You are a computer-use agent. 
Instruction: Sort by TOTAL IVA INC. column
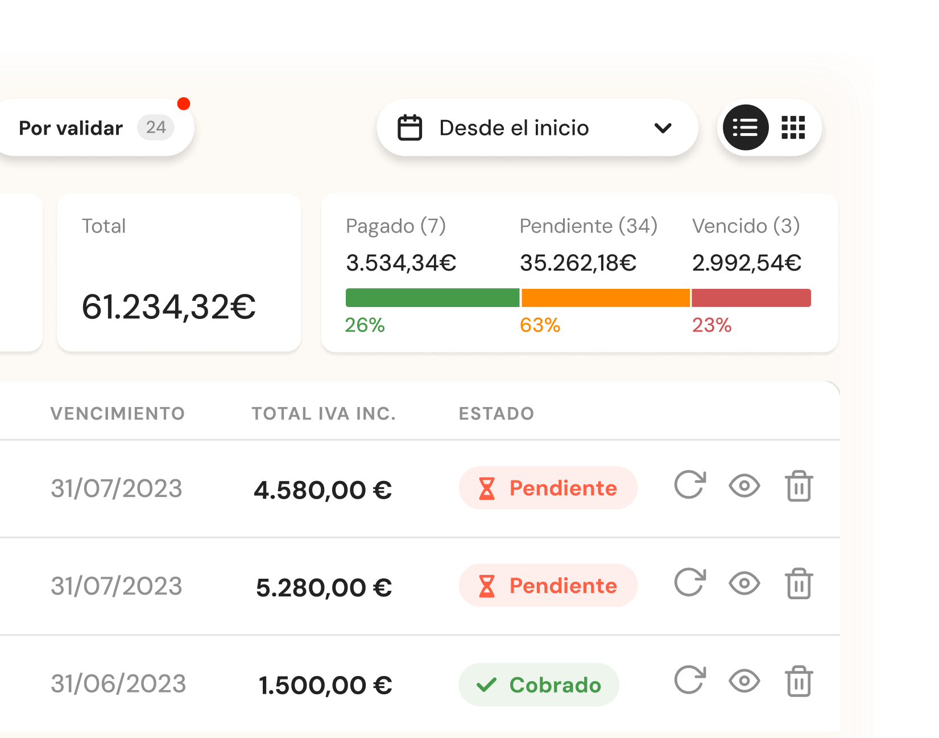[x=324, y=413]
